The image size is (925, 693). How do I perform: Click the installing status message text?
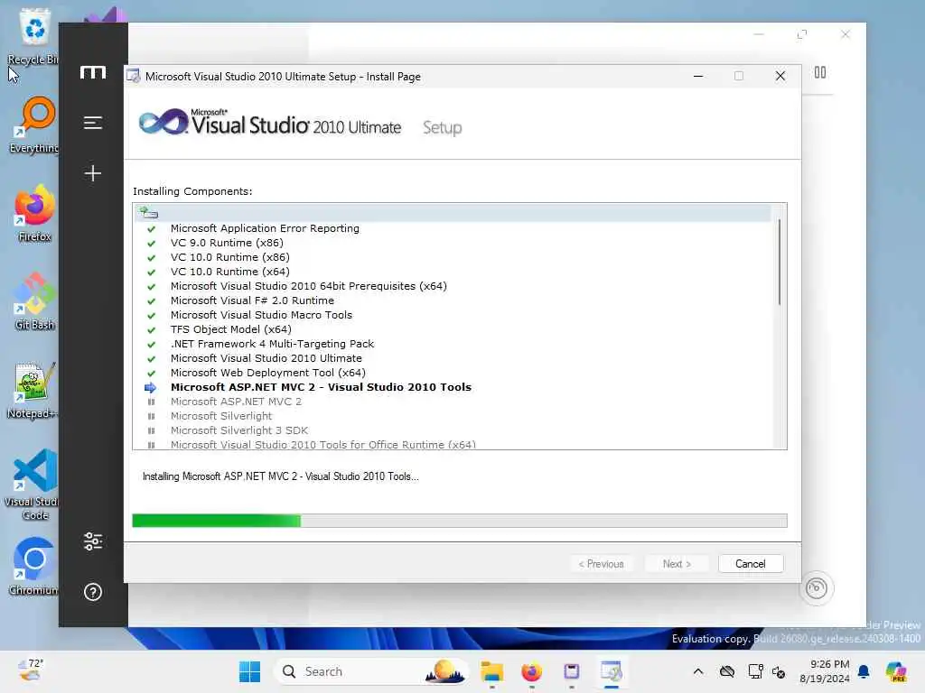pos(280,476)
